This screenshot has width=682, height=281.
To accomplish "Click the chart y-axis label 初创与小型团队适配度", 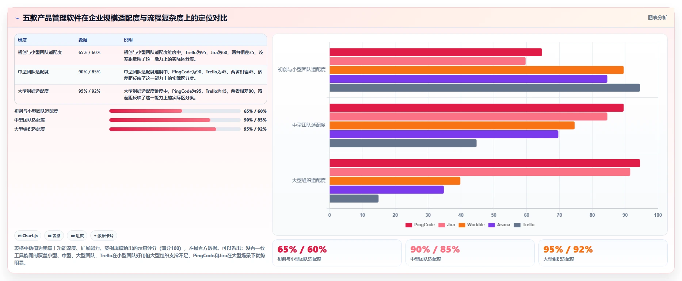I will pos(302,70).
